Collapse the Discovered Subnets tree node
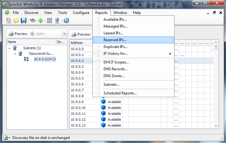 point(15,54)
